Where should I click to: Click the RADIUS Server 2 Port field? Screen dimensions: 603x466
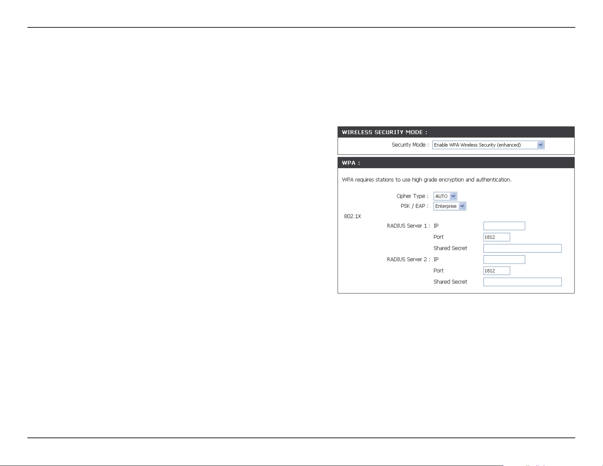tap(496, 271)
